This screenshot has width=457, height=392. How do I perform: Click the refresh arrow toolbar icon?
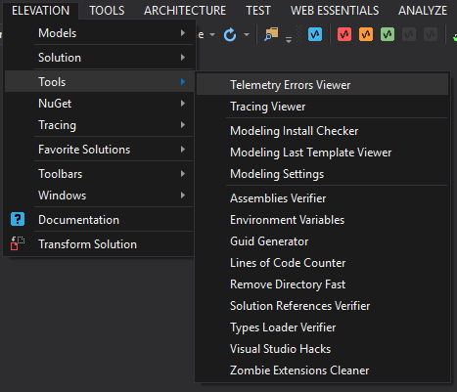tap(230, 34)
